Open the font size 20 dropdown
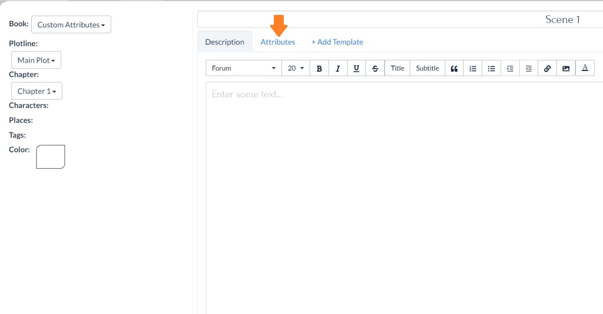Image resolution: width=603 pixels, height=314 pixels. (296, 68)
